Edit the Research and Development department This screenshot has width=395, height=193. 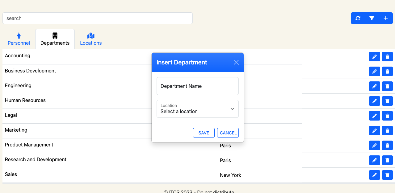click(x=374, y=160)
